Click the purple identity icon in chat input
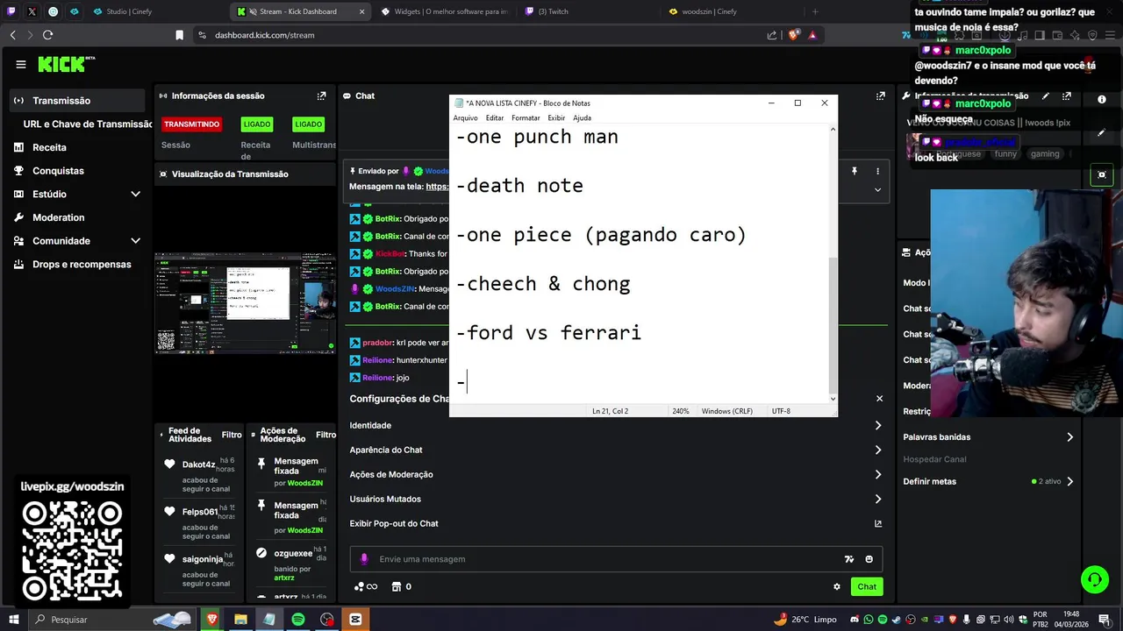This screenshot has height=631, width=1123. [365, 559]
